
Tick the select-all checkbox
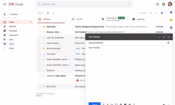[40, 13]
